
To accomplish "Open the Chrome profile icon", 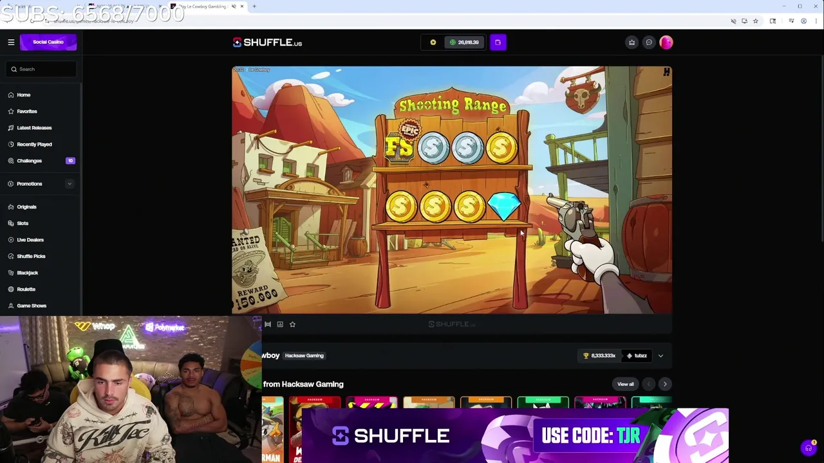I will click(x=803, y=21).
